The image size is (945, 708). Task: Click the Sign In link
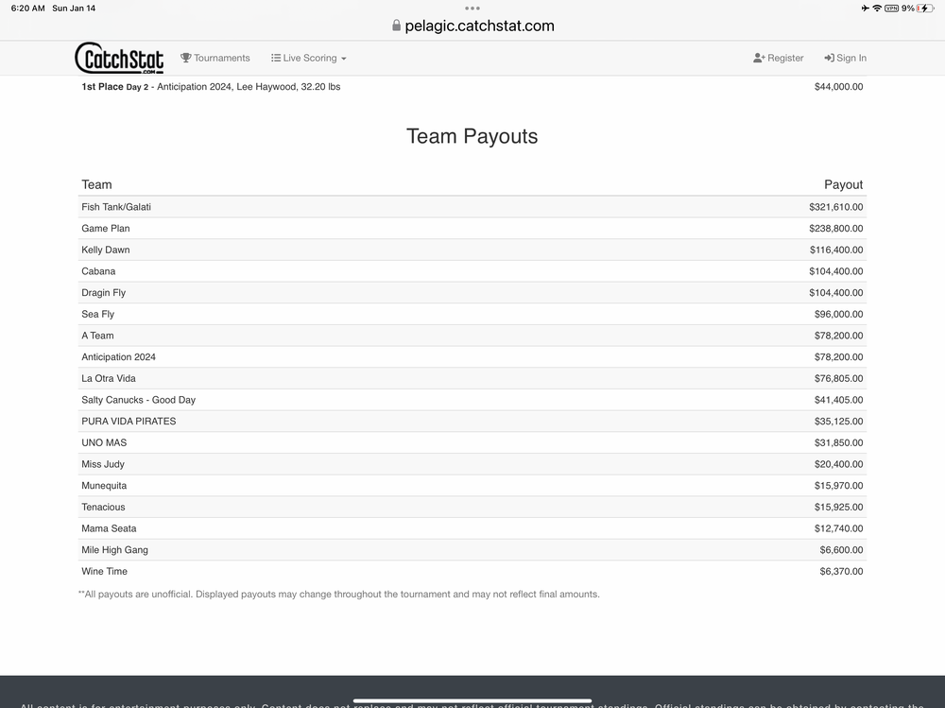[851, 58]
